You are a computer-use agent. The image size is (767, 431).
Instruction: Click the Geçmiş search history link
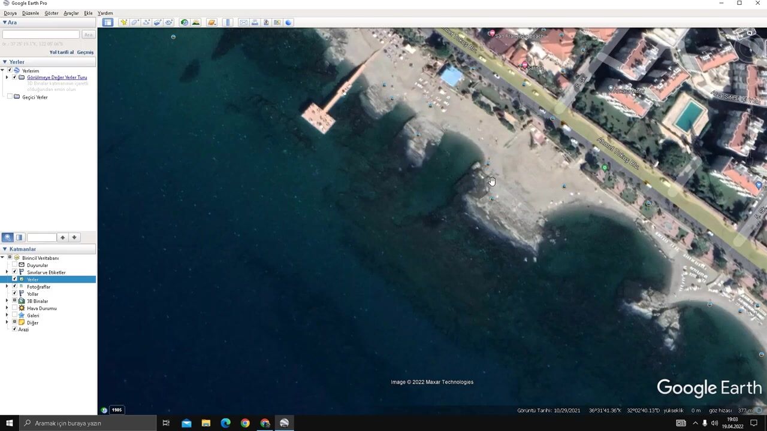[x=85, y=52]
